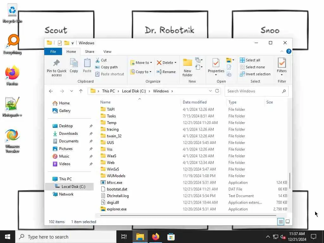Go up one folder level
The height and width of the screenshot is (243, 324).
[81, 91]
